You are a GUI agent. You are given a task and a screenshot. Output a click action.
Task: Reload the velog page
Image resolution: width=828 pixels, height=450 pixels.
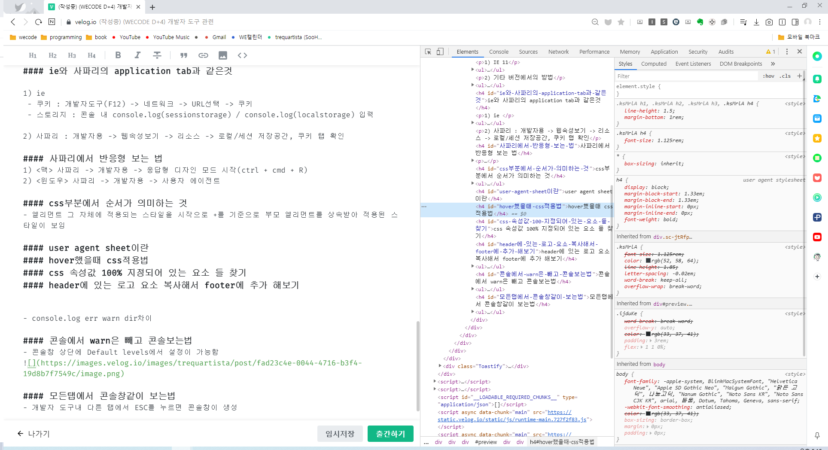click(39, 22)
